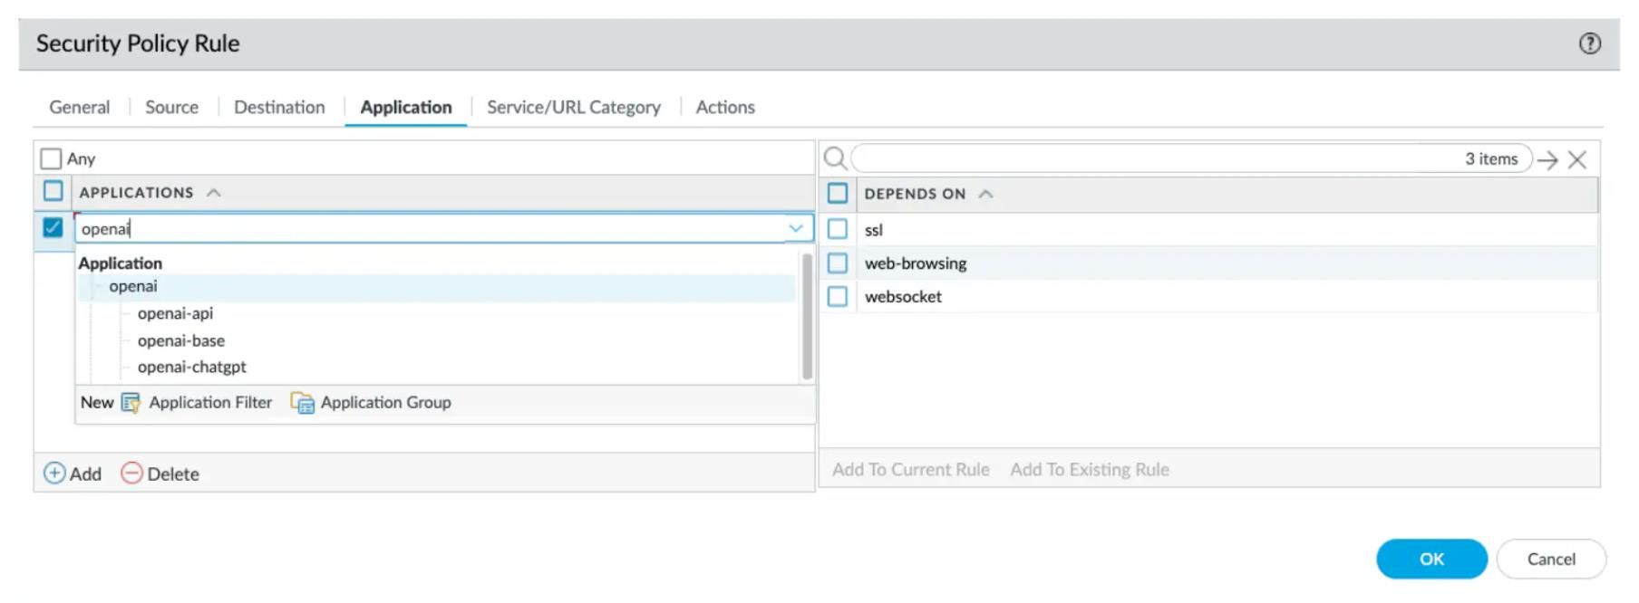Click the search magnifier icon in Depends On panel
Screen dimensions: 1639x603
[835, 159]
